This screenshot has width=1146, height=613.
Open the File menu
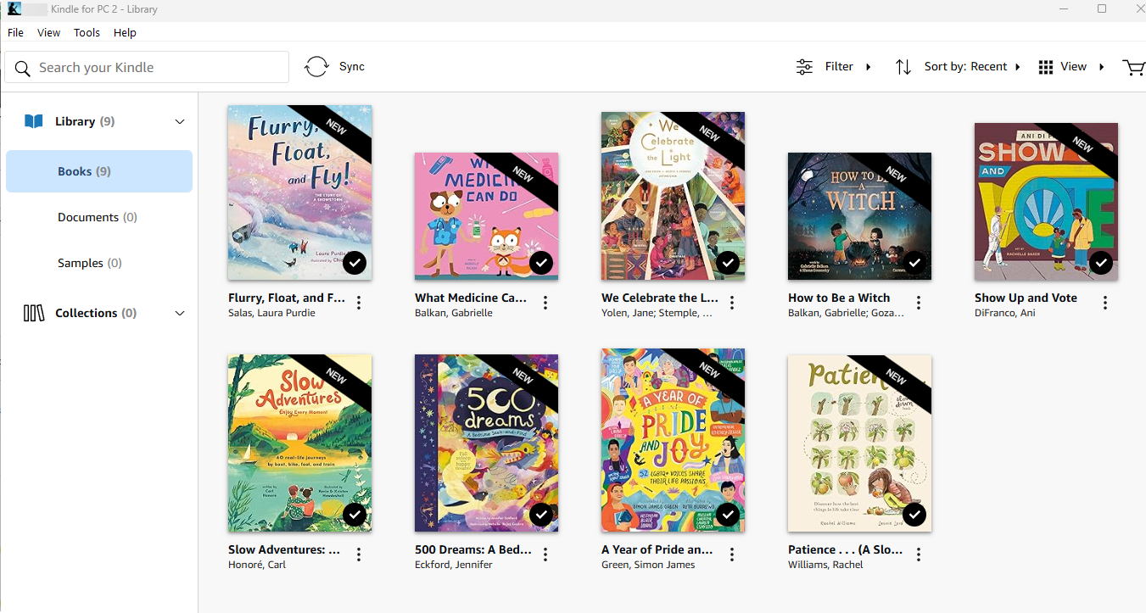[15, 33]
